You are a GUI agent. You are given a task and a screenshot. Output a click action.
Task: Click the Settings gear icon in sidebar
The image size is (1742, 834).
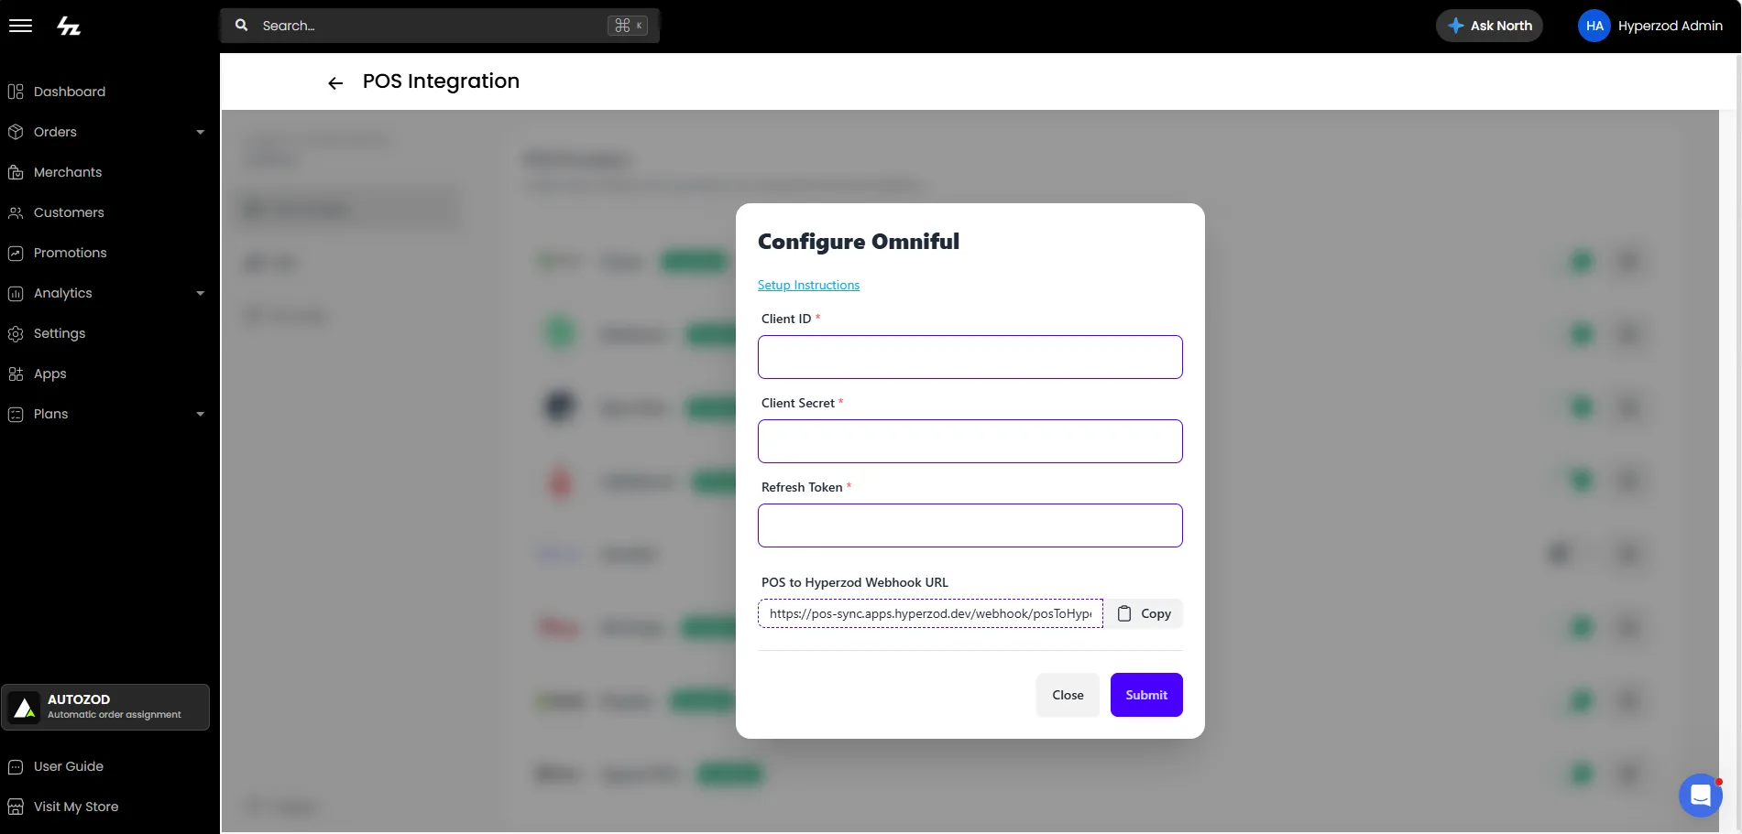16,333
